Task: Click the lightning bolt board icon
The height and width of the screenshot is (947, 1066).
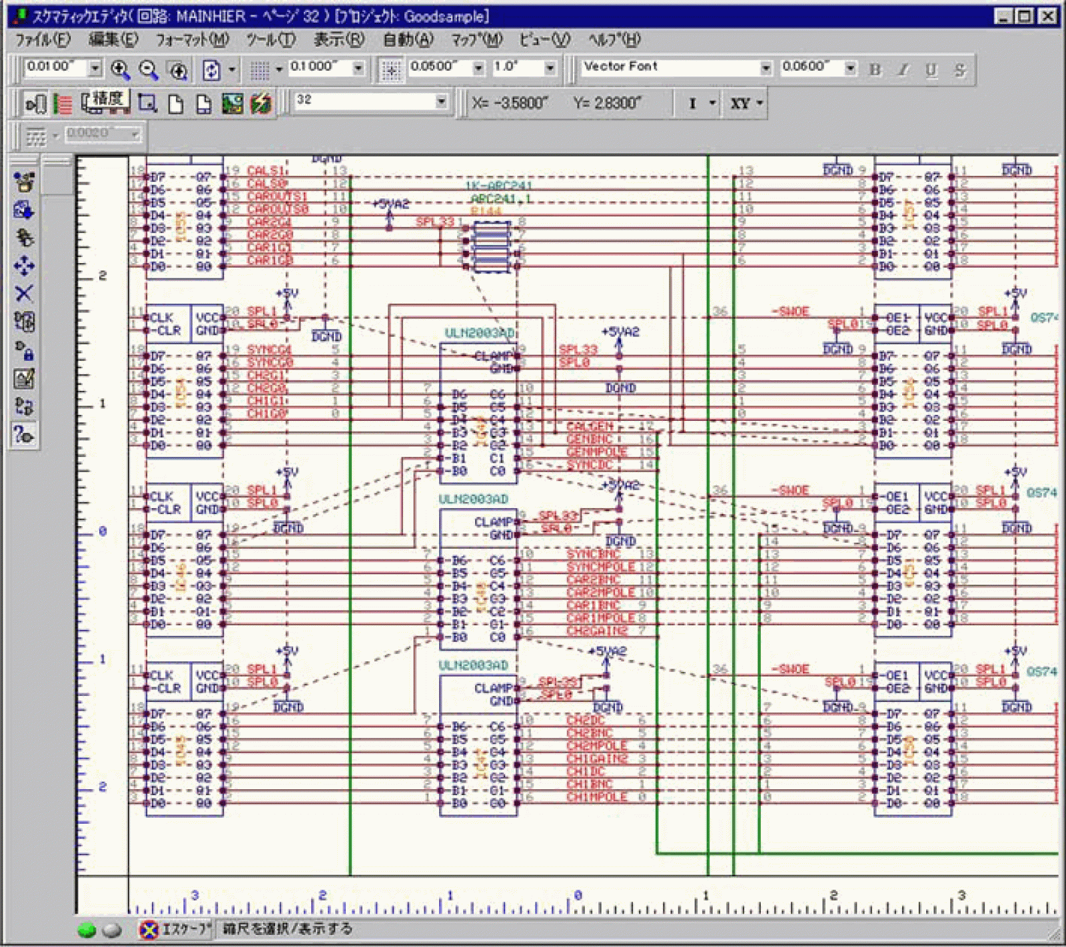Action: coord(261,103)
